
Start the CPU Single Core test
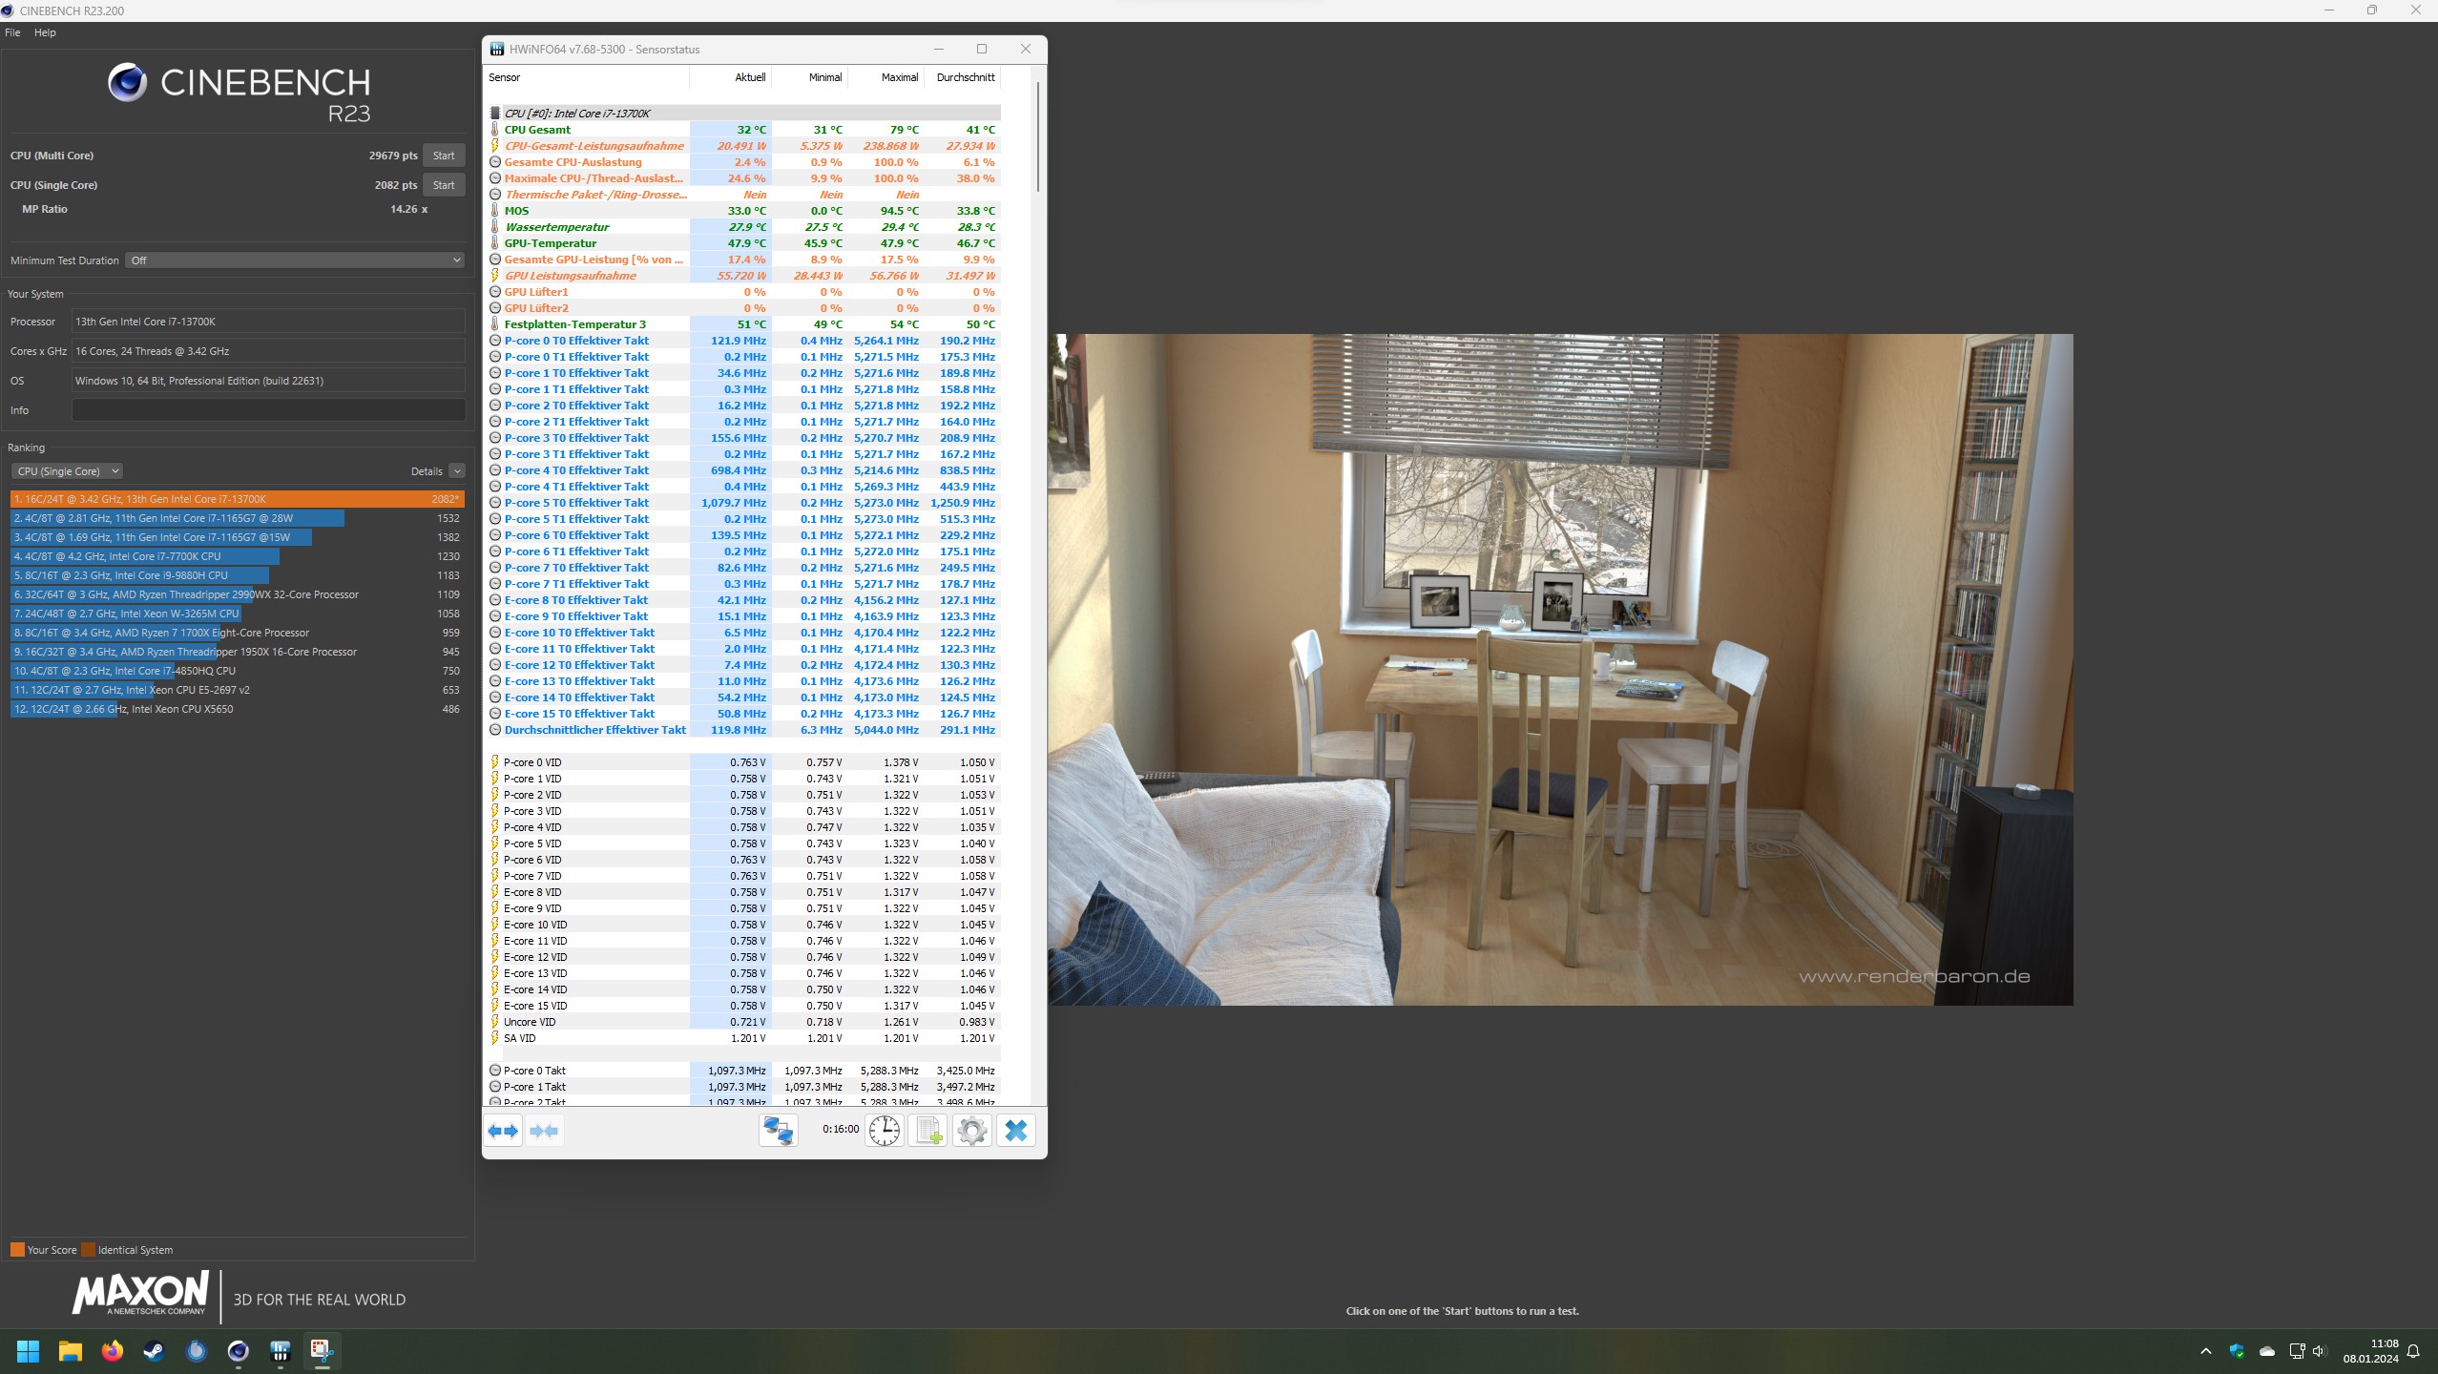[443, 185]
